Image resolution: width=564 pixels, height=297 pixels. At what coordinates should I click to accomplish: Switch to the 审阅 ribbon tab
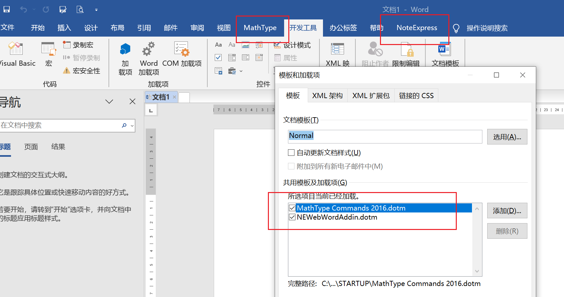[x=197, y=28]
